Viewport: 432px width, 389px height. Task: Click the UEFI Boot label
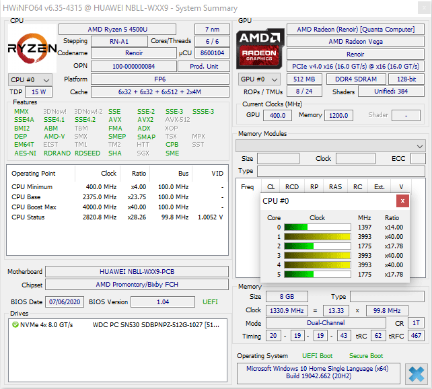click(x=318, y=356)
